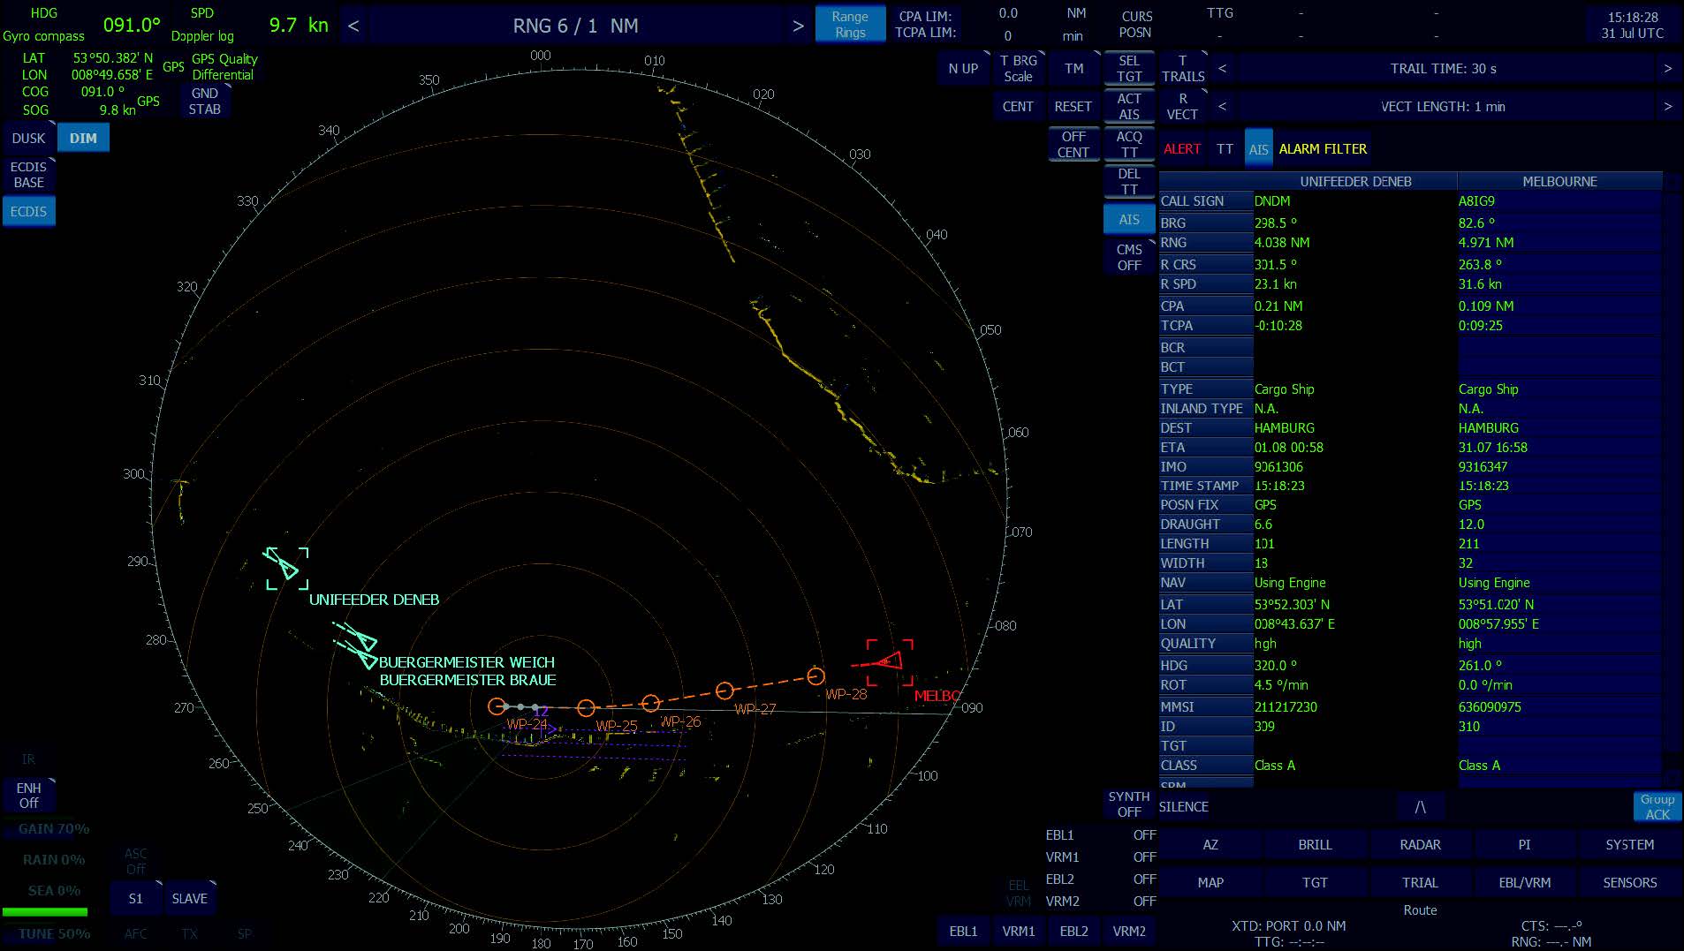Open the TRIAL manoeuvre menu
The image size is (1684, 951).
[x=1420, y=882]
